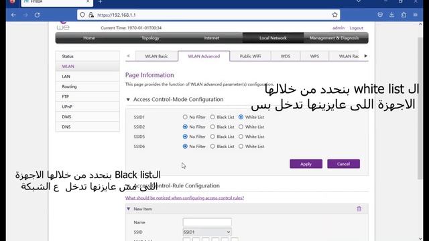Switch to the WPS tab
Screen dimensions: 429x241
(314, 56)
